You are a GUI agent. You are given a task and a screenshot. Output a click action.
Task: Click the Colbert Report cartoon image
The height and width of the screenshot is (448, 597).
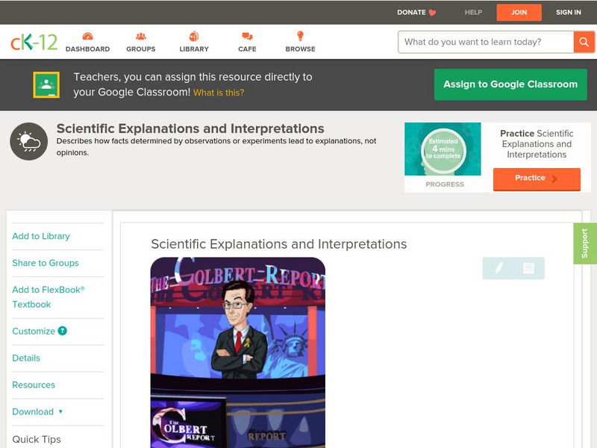click(x=238, y=352)
